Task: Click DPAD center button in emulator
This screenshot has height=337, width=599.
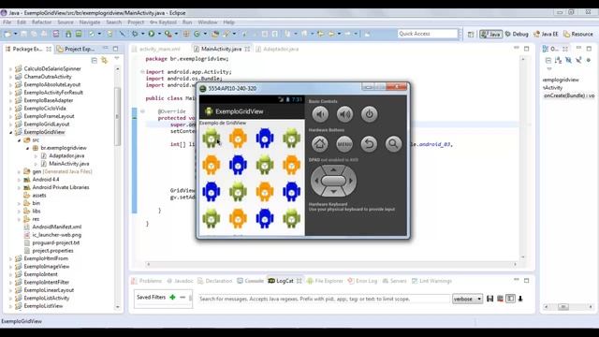Action: [333, 181]
